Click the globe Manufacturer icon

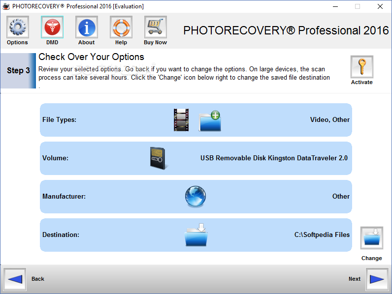pos(196,197)
